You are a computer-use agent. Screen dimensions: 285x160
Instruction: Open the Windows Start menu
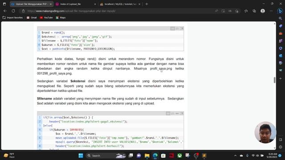pos(81,156)
